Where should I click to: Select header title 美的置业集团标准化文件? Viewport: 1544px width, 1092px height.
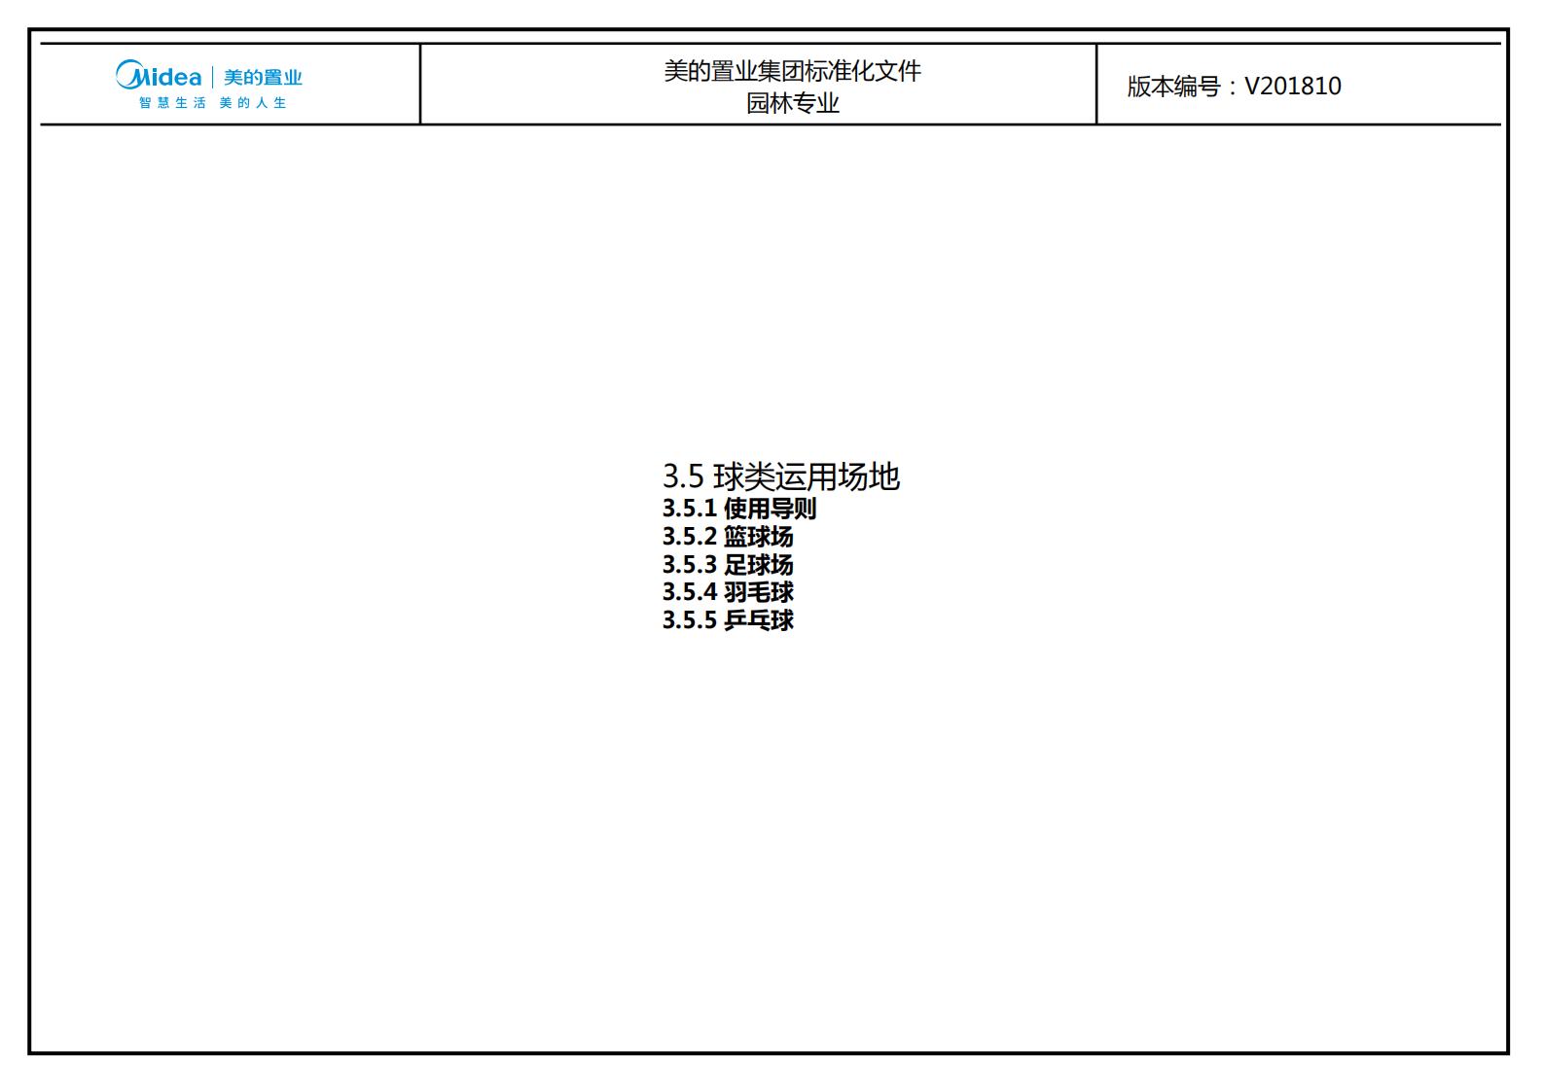(x=792, y=71)
